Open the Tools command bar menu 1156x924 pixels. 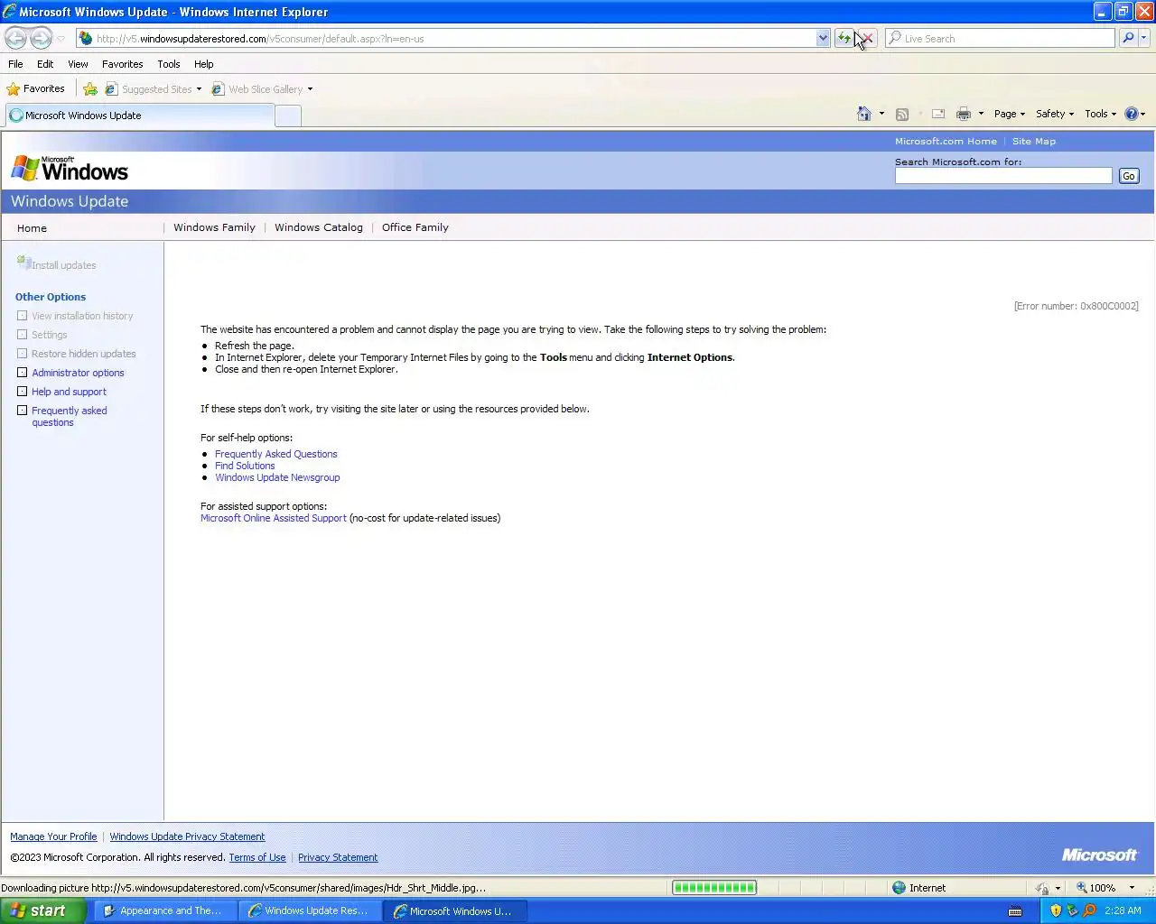pos(1101,114)
